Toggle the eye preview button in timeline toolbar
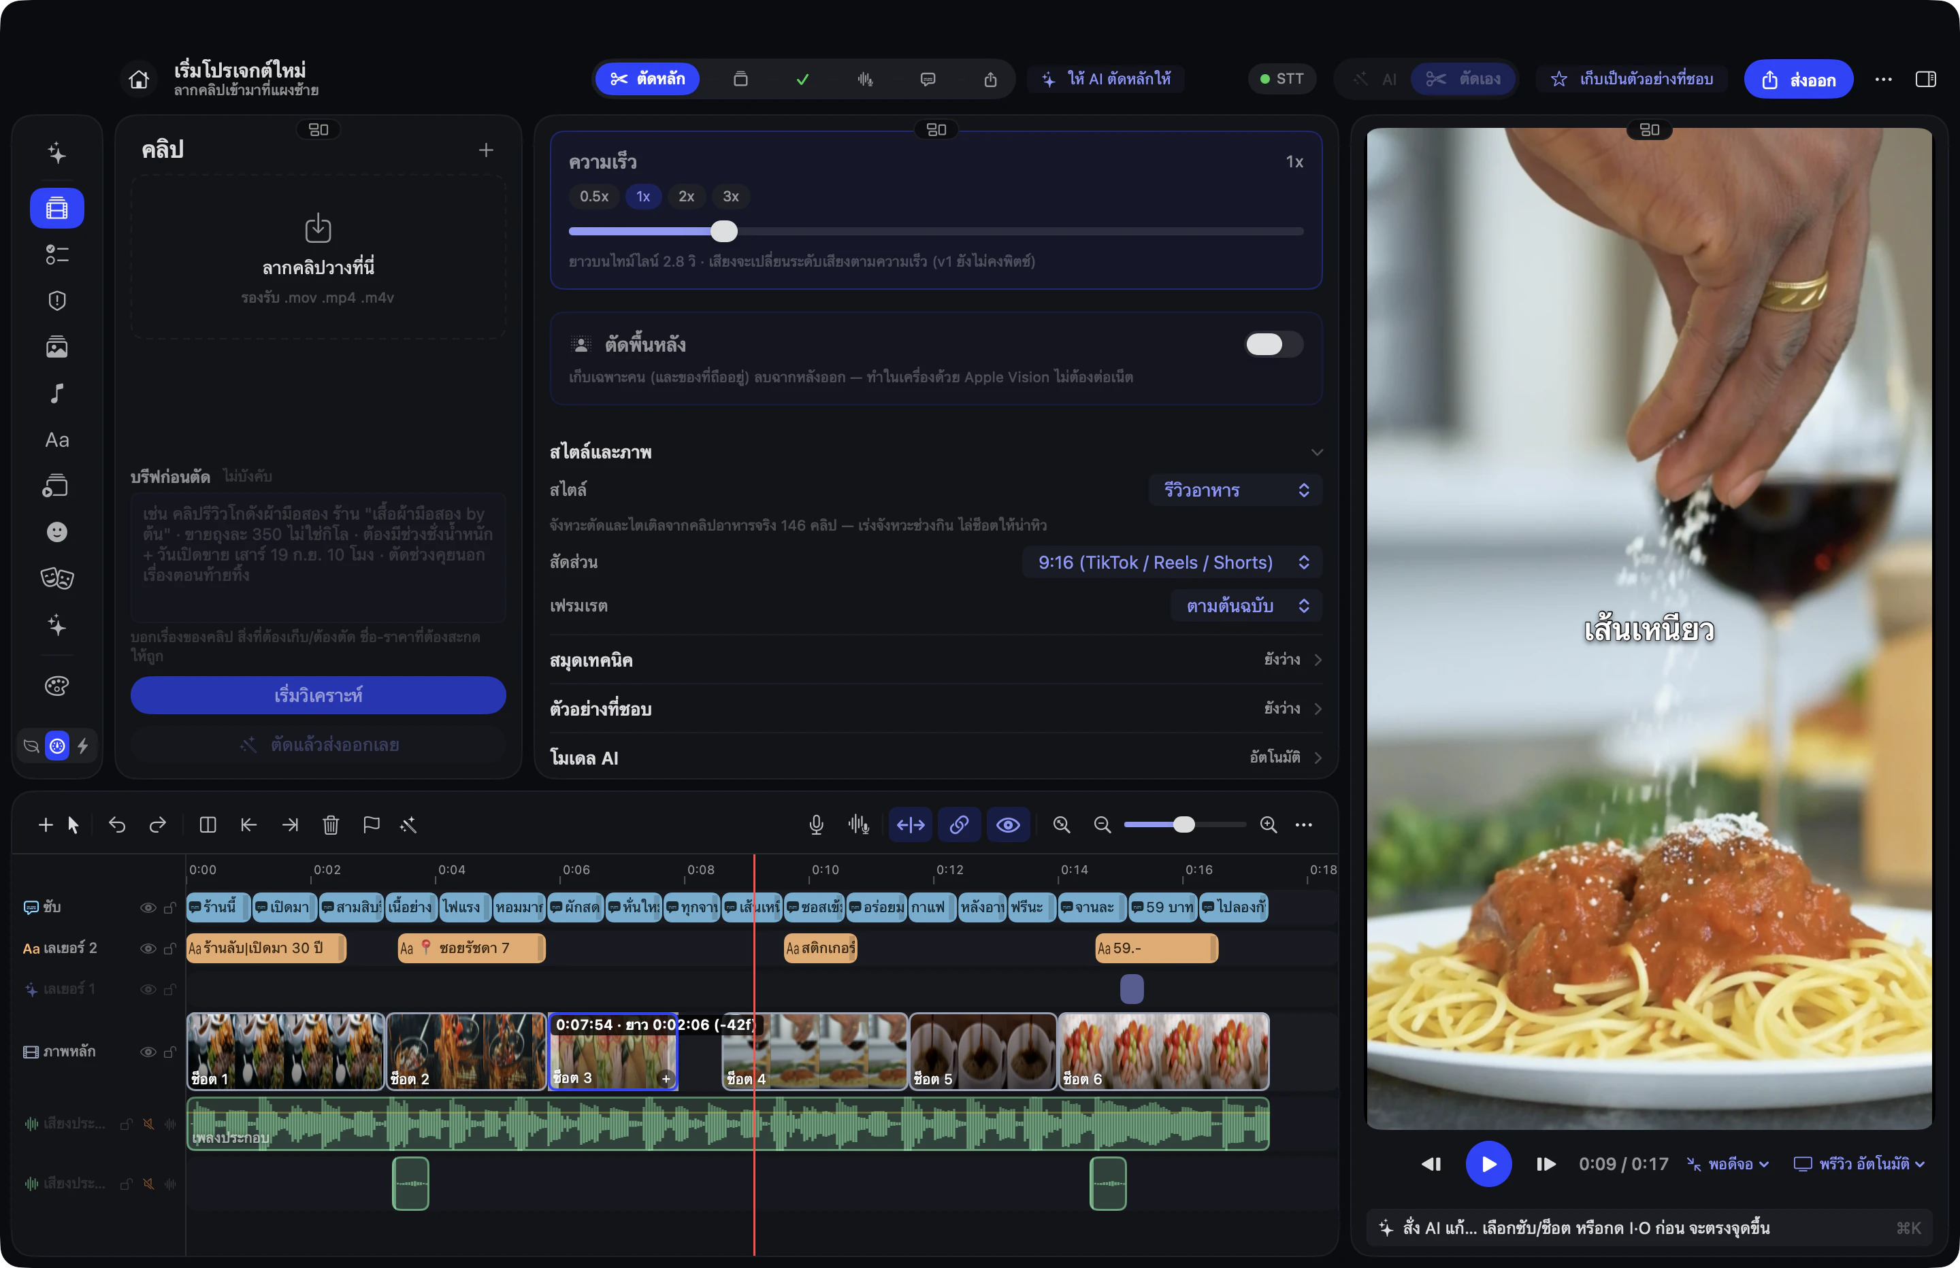 pyautogui.click(x=1008, y=824)
